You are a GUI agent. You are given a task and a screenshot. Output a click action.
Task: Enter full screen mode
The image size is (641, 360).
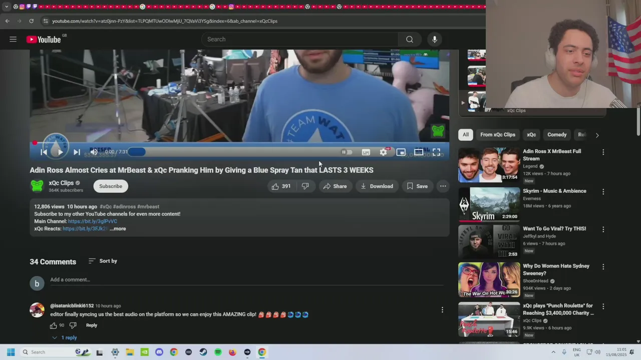click(436, 152)
